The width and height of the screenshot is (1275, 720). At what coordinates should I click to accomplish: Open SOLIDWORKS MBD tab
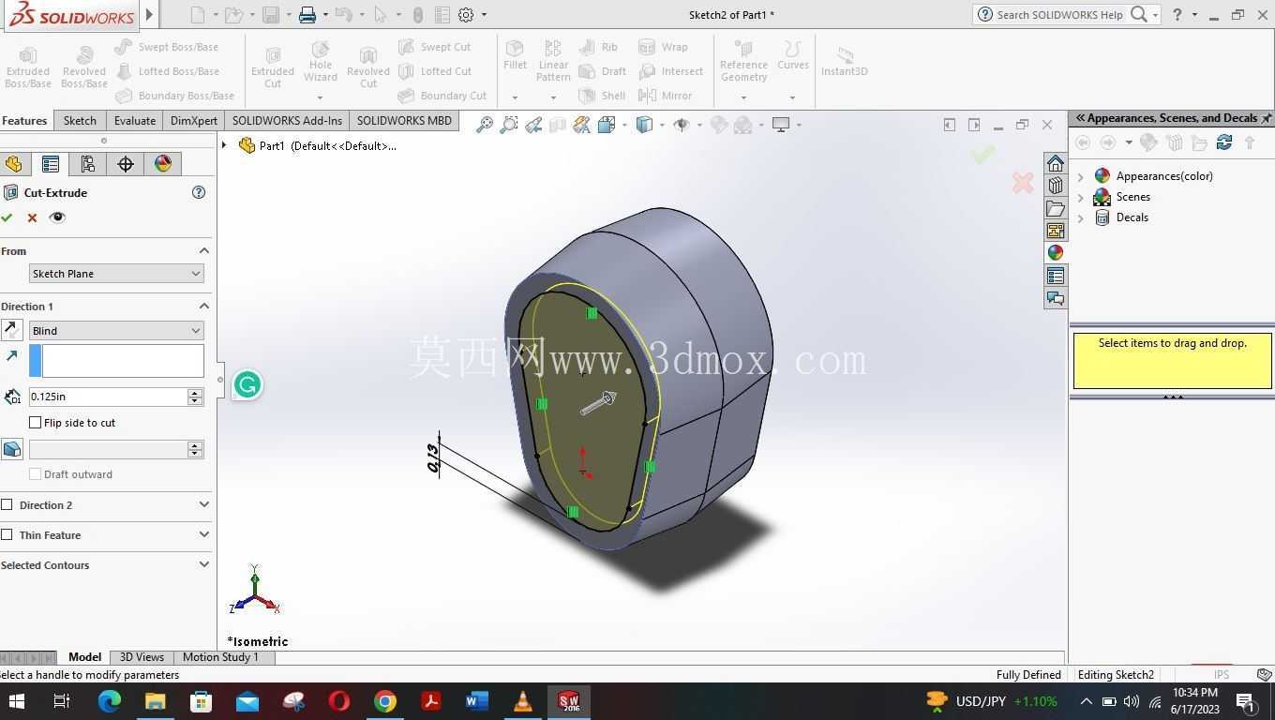tap(404, 121)
